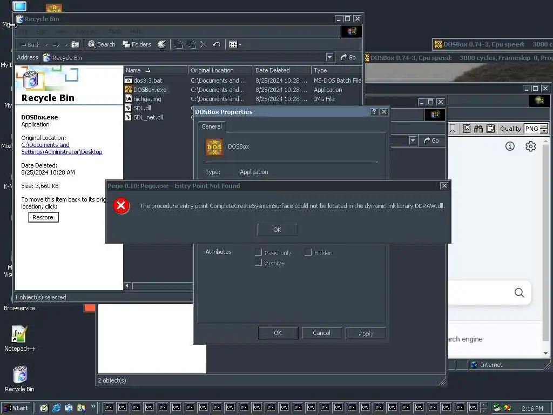Image resolution: width=553 pixels, height=415 pixels.
Task: Click the Quality PNG stepper arrows
Action: point(544,129)
